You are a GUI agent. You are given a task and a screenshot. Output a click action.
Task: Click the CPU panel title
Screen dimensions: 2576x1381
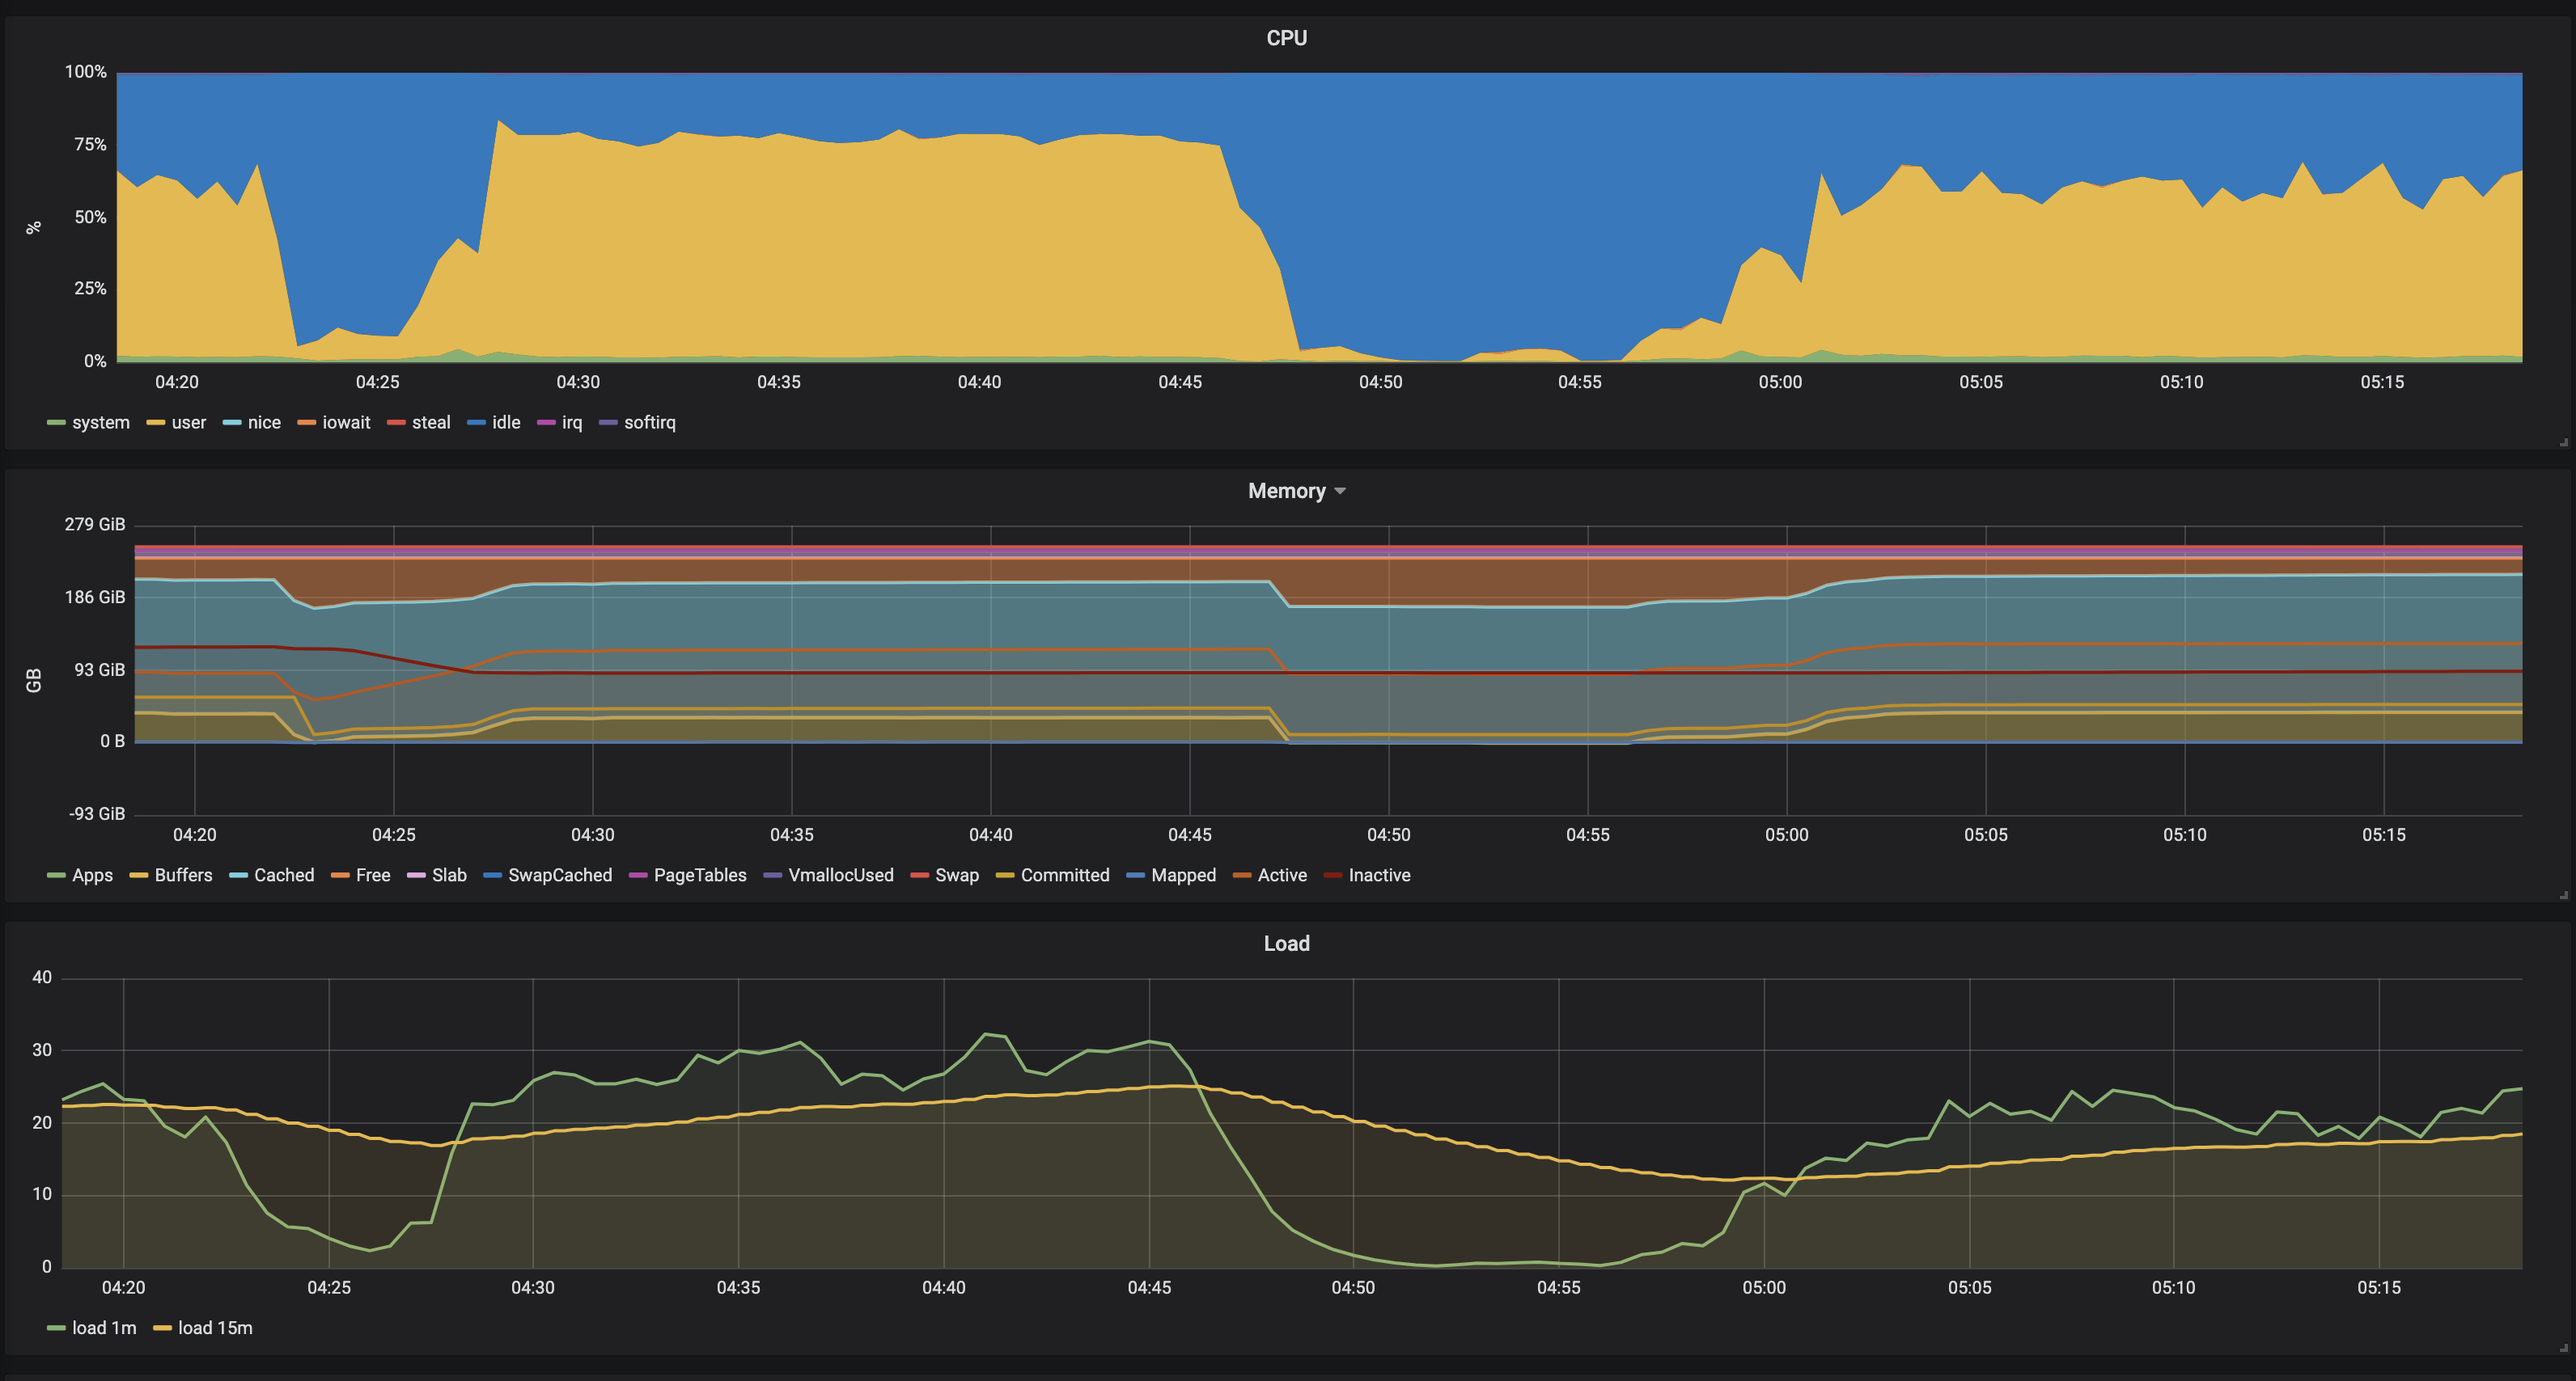(x=1286, y=38)
